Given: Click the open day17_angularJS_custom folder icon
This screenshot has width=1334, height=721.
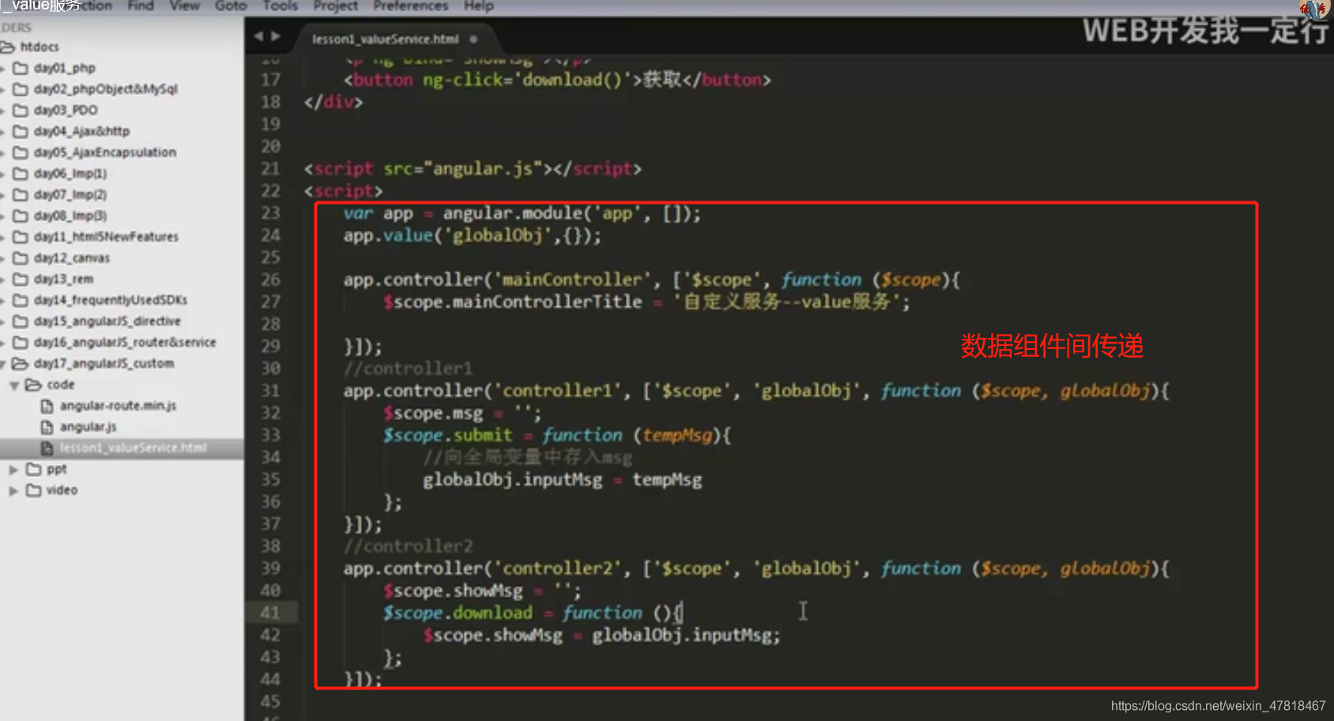Looking at the screenshot, I should [x=21, y=363].
